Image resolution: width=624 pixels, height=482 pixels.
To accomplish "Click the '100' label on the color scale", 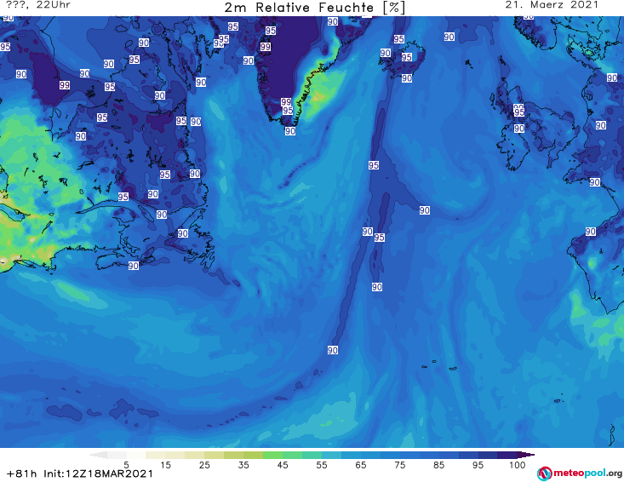I will (517, 465).
